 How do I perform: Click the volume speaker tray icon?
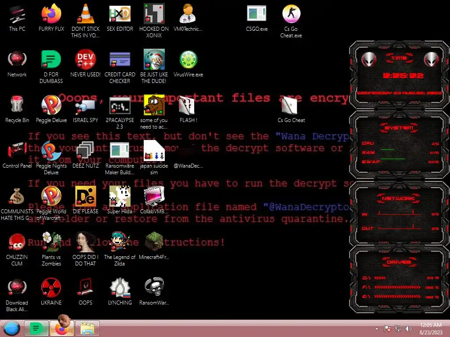(x=408, y=329)
